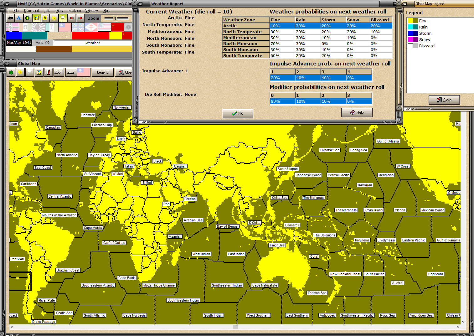Image resolution: width=474 pixels, height=336 pixels.
Task: Click the locomotive icon in main toolbar
Action: pyautogui.click(x=10, y=18)
